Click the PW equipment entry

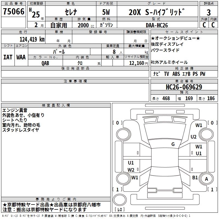203,74
